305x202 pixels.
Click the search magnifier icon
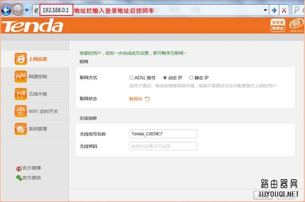click(297, 10)
